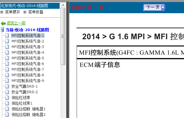Viewport: 184px width, 118px height.
Task: Click page icon beside 安全气囊SRS-1
Action: pos(7,86)
